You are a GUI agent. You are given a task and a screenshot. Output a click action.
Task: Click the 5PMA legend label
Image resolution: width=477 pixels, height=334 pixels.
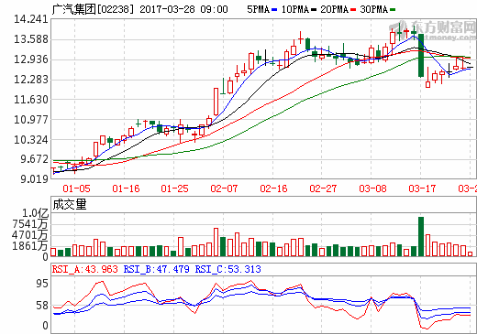259,9
